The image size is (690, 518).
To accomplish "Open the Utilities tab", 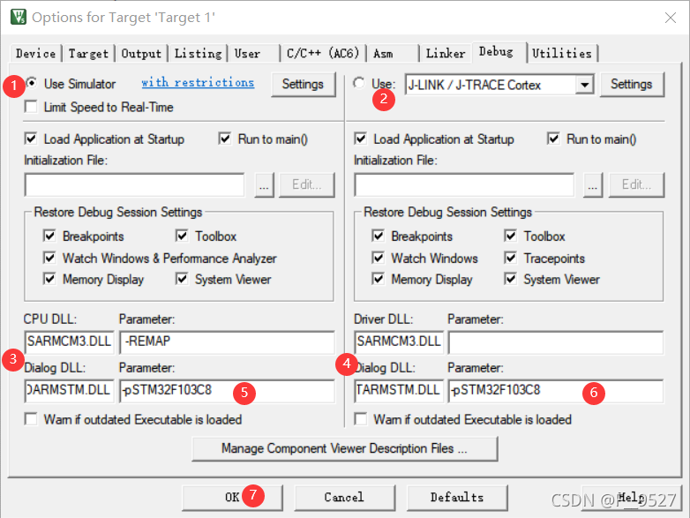I will coord(562,54).
